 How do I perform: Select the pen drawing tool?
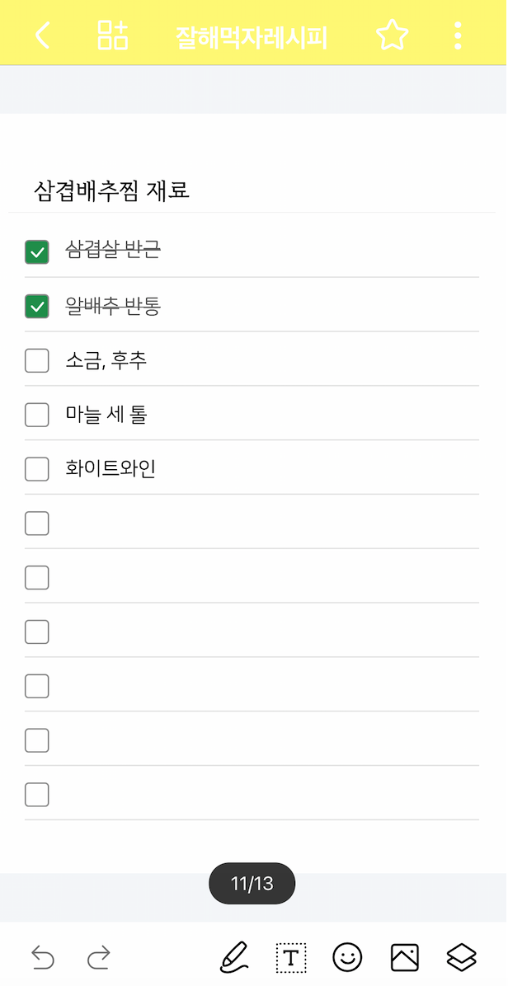234,956
